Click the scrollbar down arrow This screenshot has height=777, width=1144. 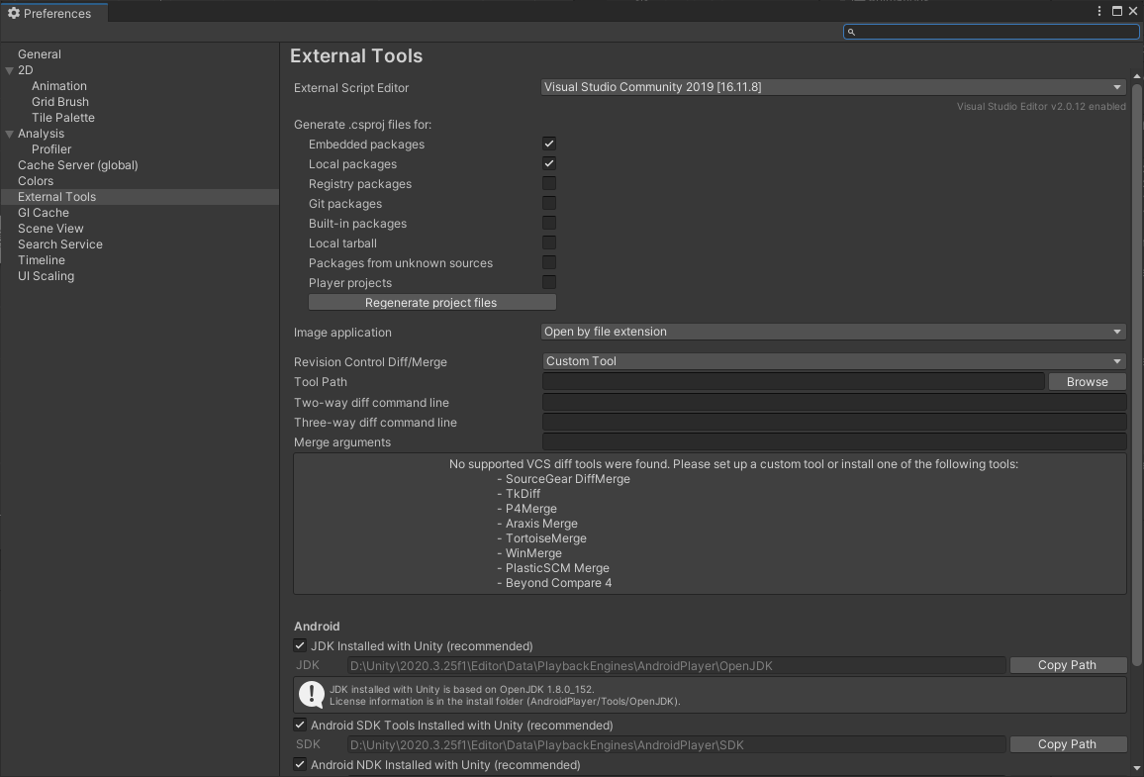tap(1137, 768)
